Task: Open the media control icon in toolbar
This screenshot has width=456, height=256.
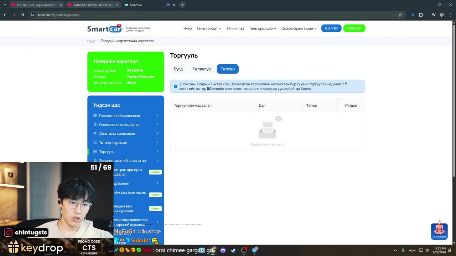Action: pos(434,15)
